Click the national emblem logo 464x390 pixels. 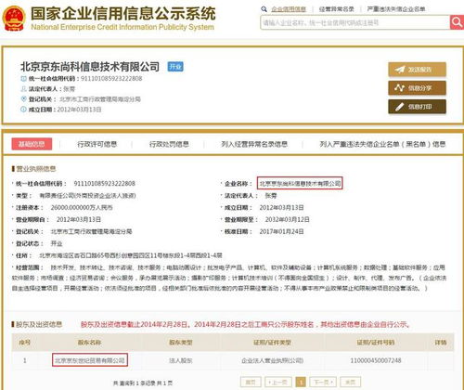tap(14, 19)
